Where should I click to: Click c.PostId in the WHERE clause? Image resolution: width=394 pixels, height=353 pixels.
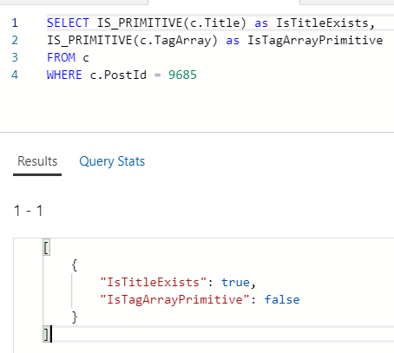point(118,75)
